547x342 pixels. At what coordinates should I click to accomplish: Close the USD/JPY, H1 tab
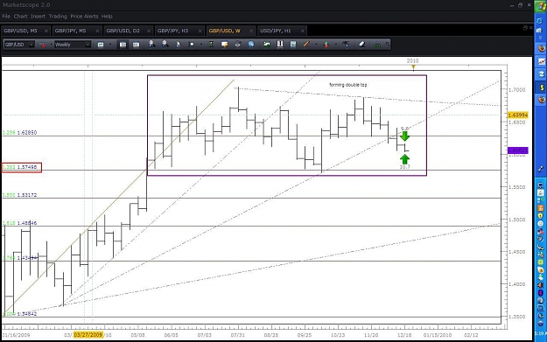click(x=303, y=31)
